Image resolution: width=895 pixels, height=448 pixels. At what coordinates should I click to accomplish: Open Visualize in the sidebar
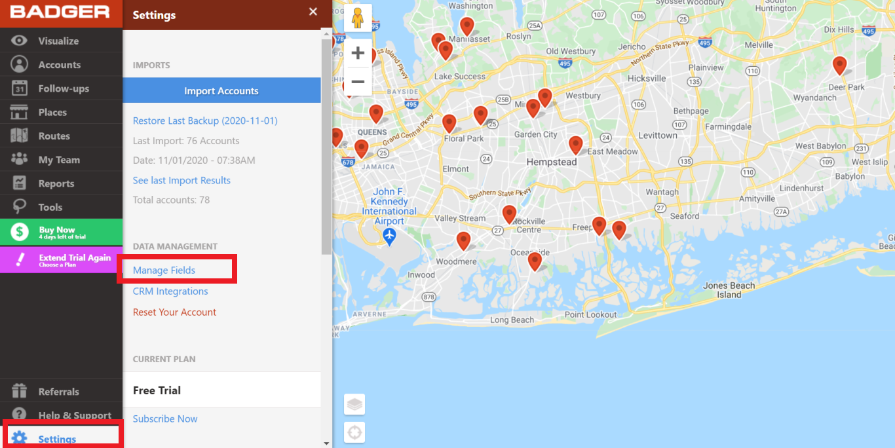(x=61, y=41)
